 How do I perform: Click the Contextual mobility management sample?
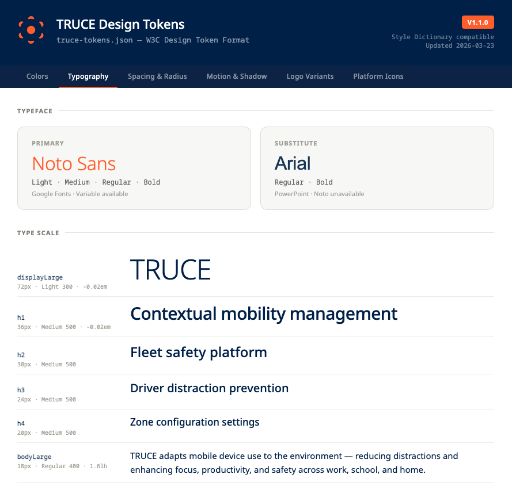point(264,314)
